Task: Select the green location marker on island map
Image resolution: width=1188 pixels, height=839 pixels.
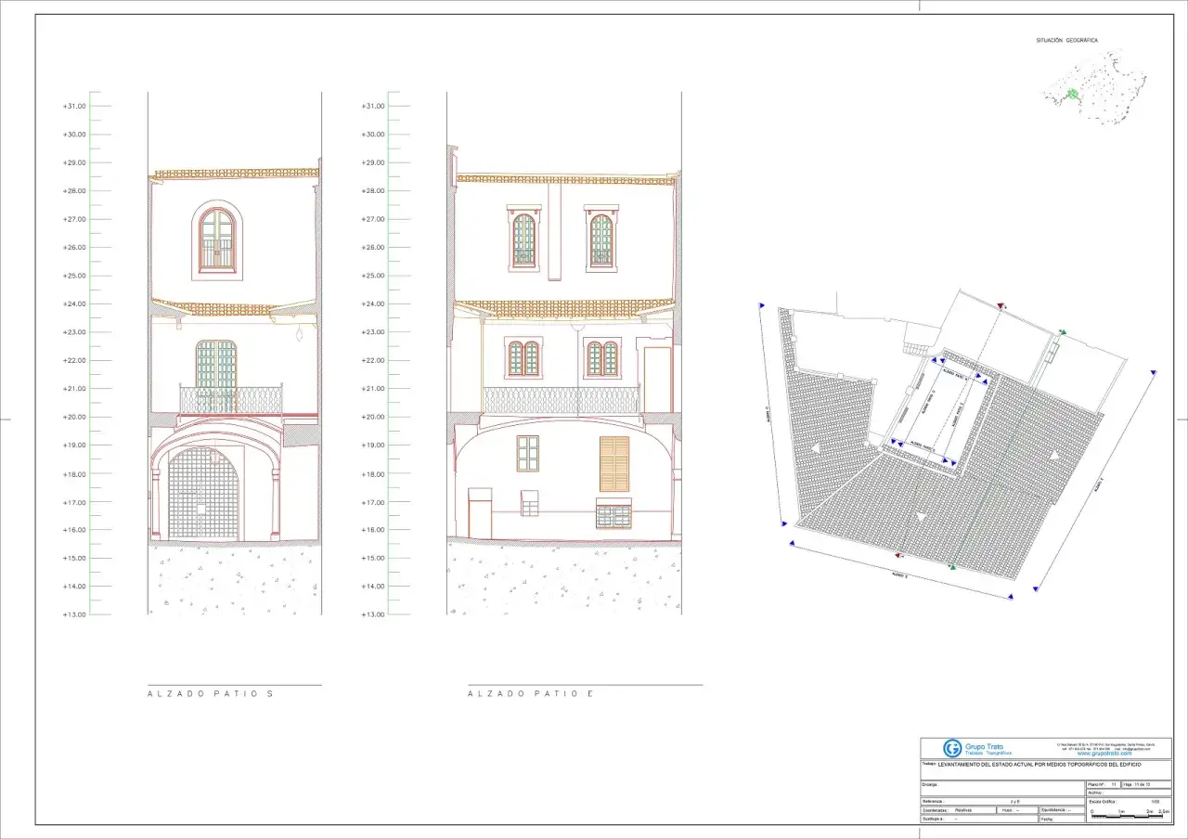Action: click(x=1073, y=94)
